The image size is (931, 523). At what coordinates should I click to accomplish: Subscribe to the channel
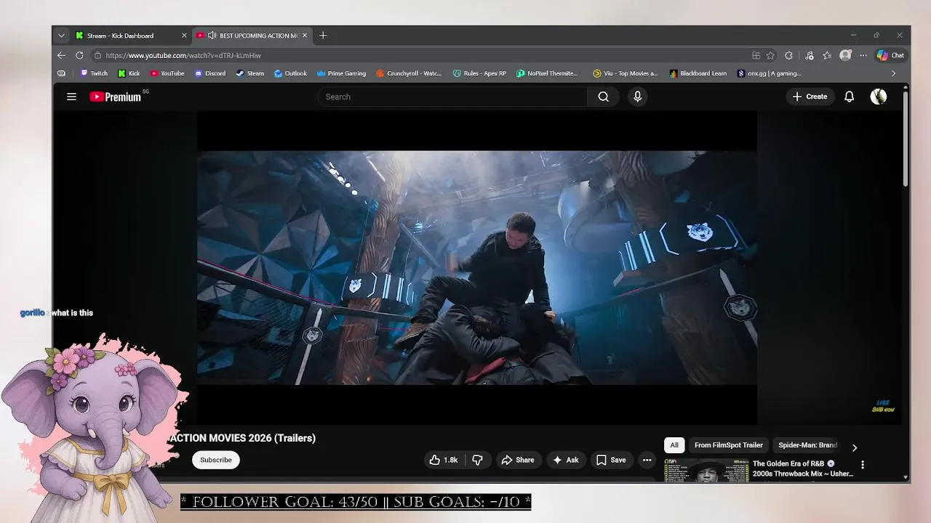tap(216, 460)
